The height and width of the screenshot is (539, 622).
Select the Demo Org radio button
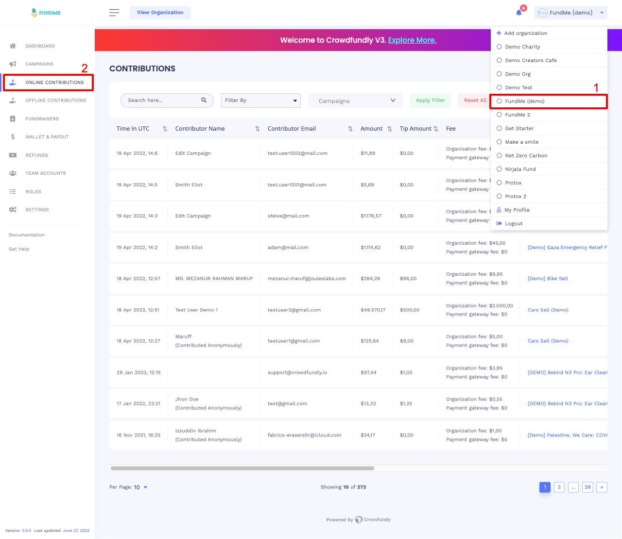click(x=499, y=74)
